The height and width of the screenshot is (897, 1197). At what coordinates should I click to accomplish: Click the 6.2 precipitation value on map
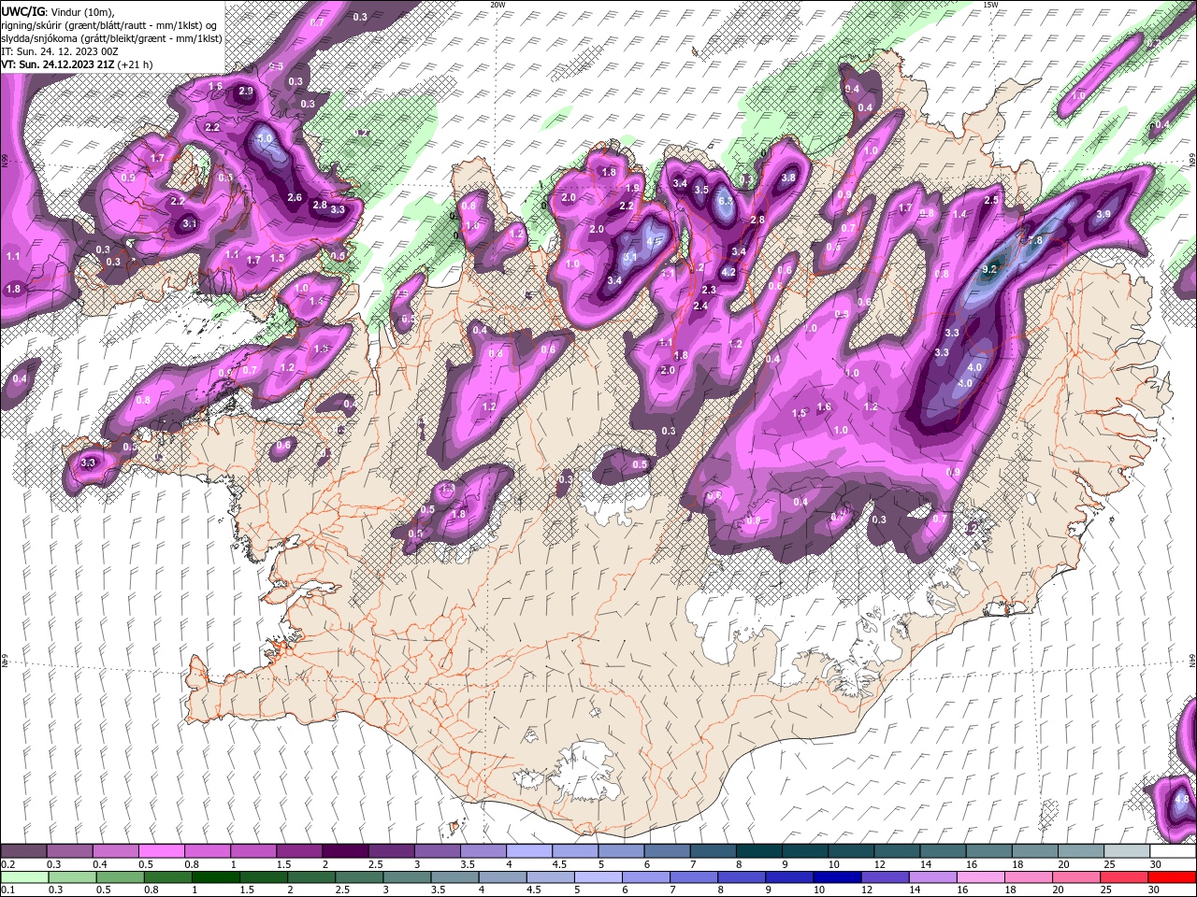pyautogui.click(x=725, y=200)
